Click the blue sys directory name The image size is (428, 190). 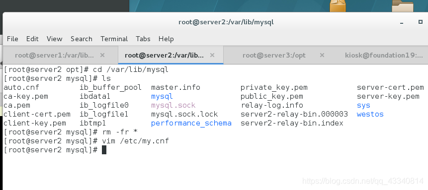[x=363, y=105]
